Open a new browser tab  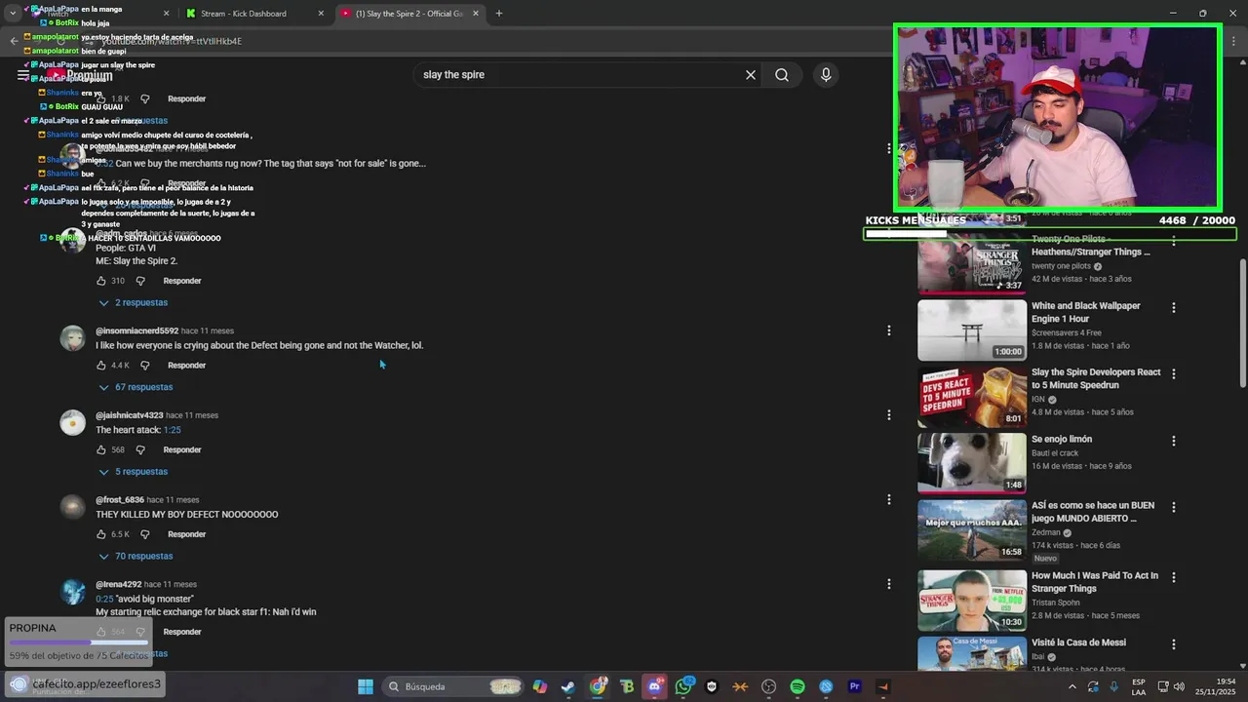pyautogui.click(x=499, y=14)
